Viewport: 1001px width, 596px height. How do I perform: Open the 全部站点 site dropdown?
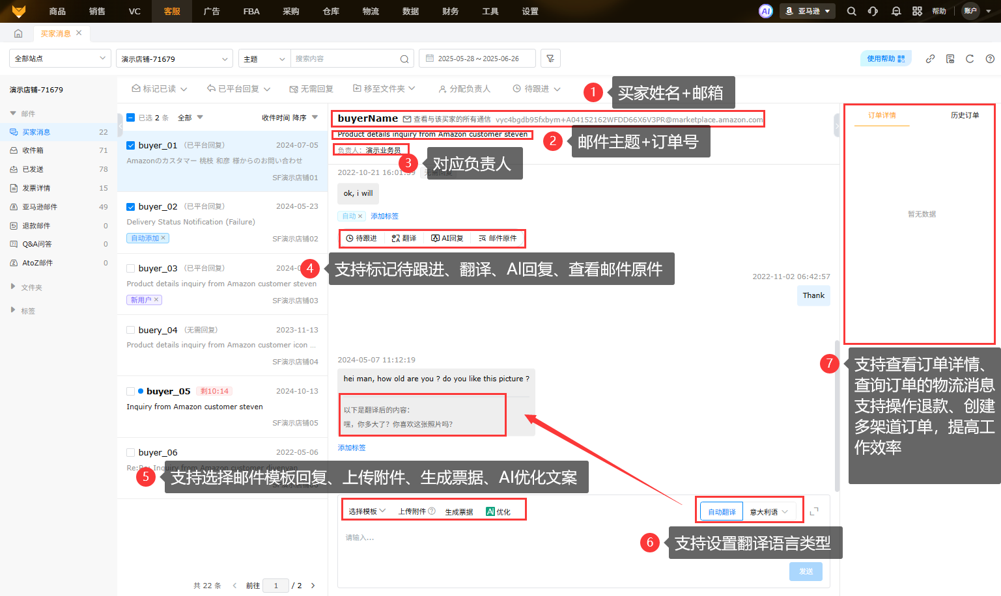[60, 59]
